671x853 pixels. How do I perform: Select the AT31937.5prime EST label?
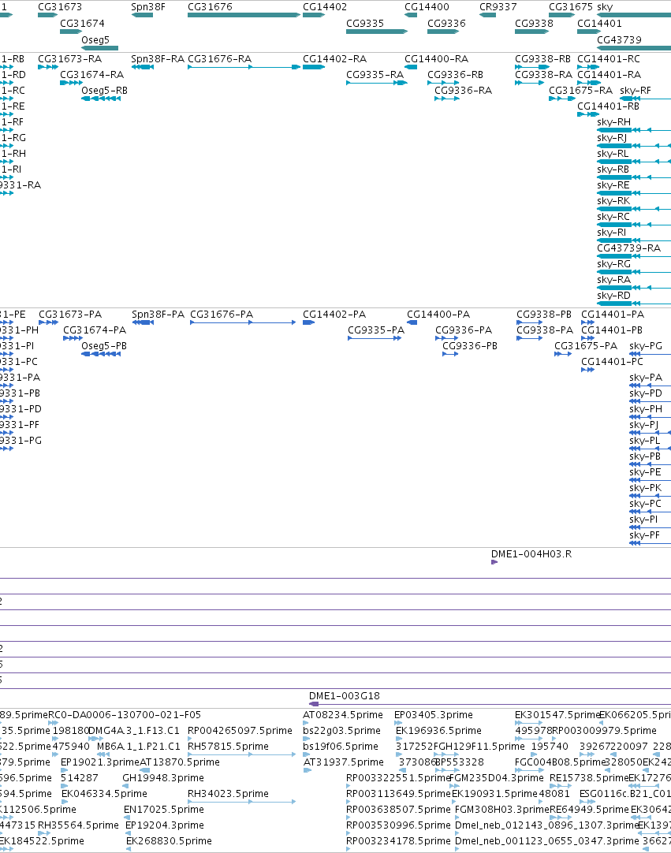pos(344,762)
